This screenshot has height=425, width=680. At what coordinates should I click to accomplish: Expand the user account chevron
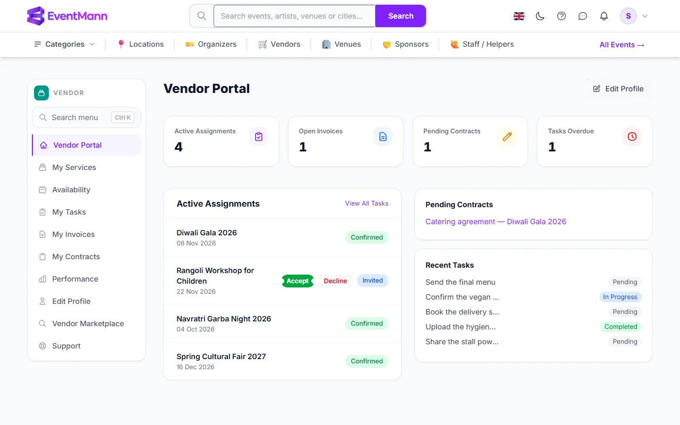(x=645, y=16)
